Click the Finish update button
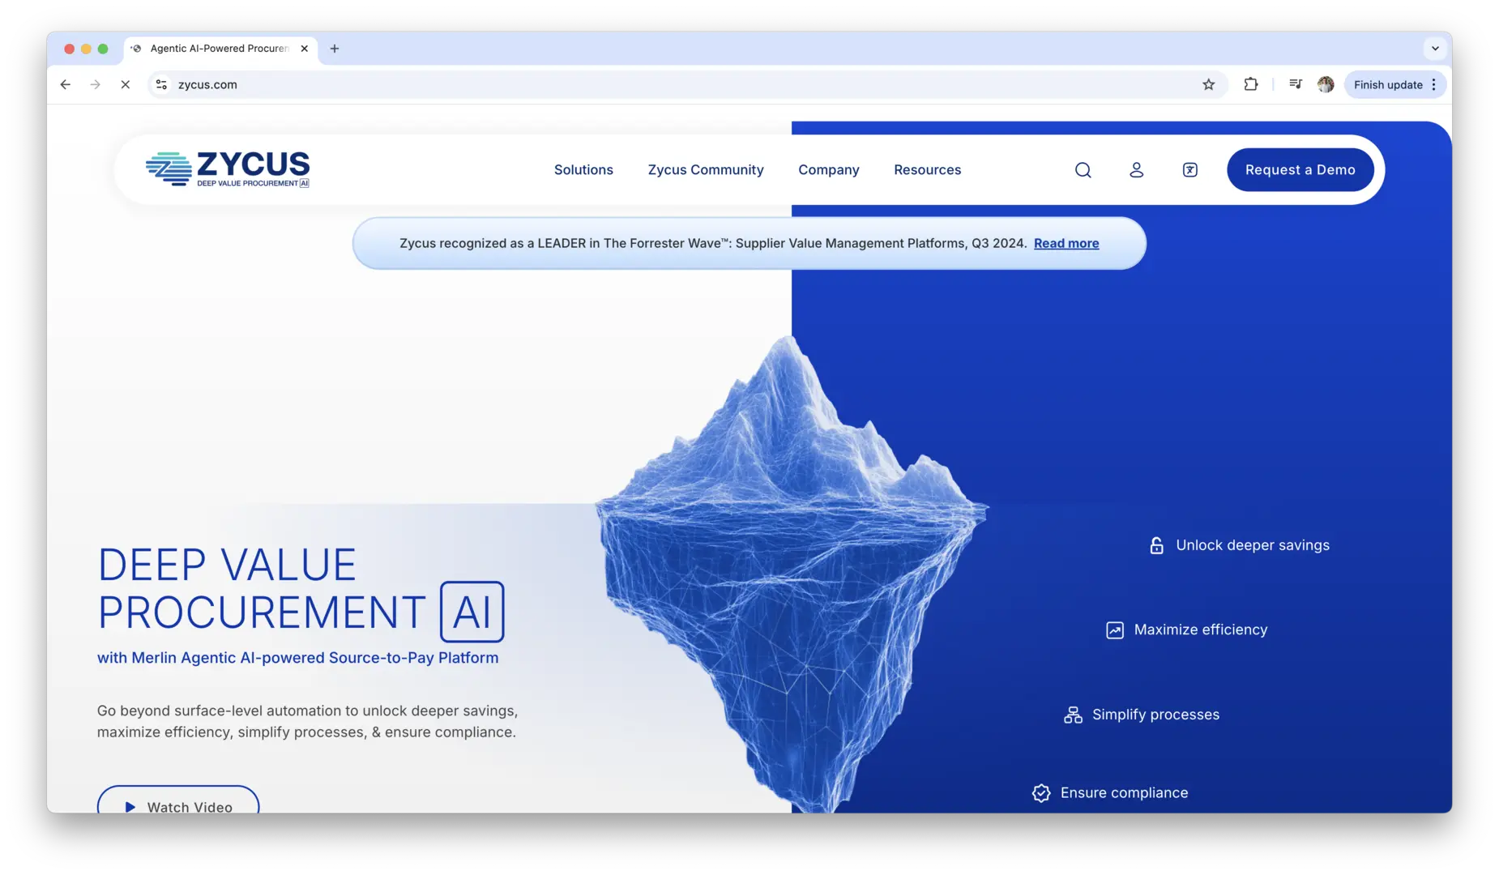 [1388, 84]
